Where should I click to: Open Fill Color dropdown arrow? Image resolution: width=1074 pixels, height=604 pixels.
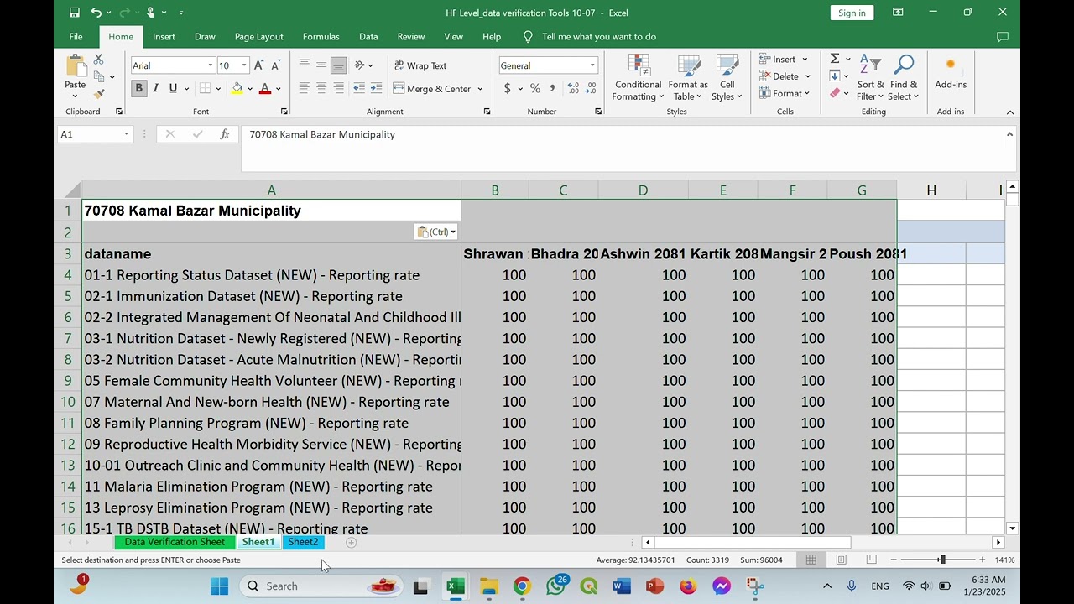[x=249, y=88]
